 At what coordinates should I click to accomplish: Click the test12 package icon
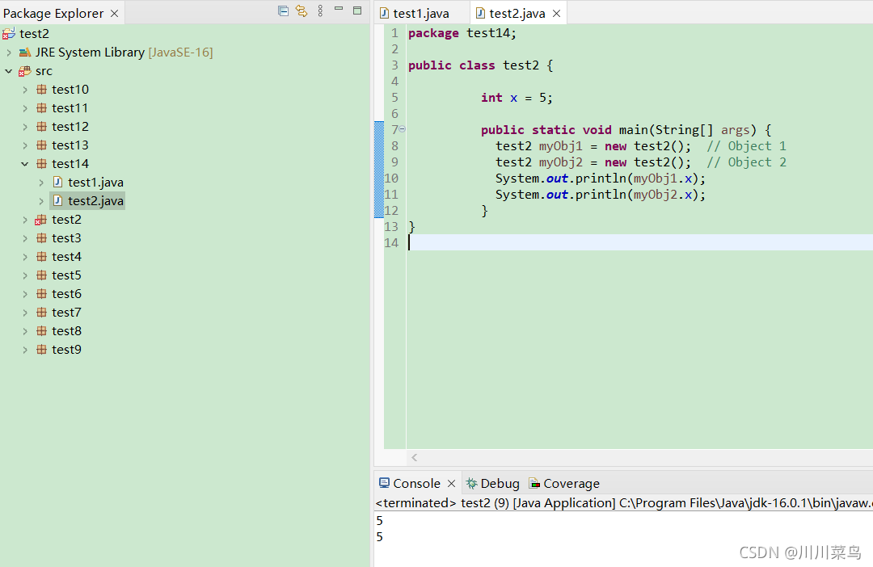click(x=41, y=127)
